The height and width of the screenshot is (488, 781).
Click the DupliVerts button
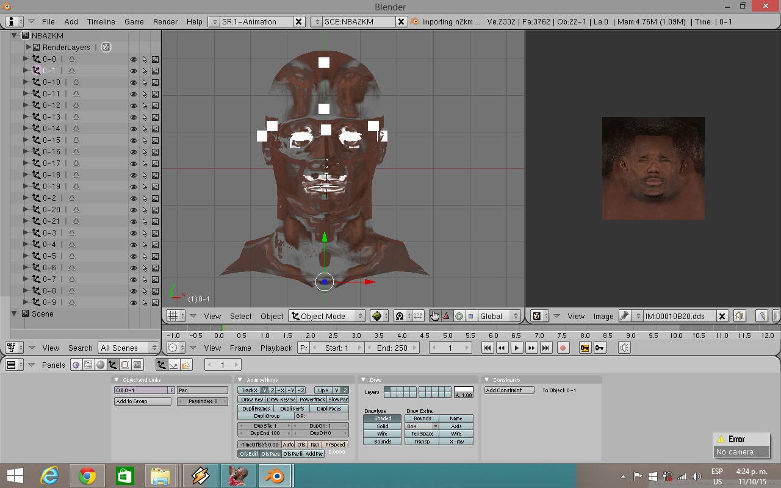[x=292, y=409]
